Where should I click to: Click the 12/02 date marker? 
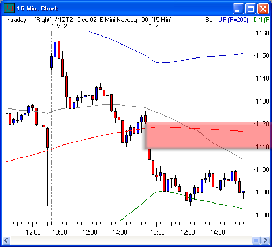[x=59, y=26]
